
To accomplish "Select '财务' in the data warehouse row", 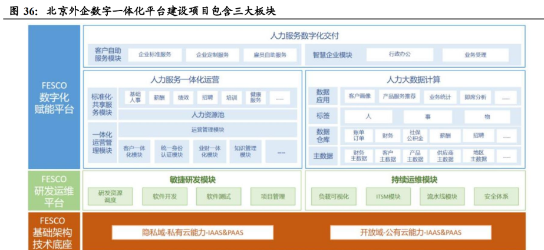I will (388, 136).
